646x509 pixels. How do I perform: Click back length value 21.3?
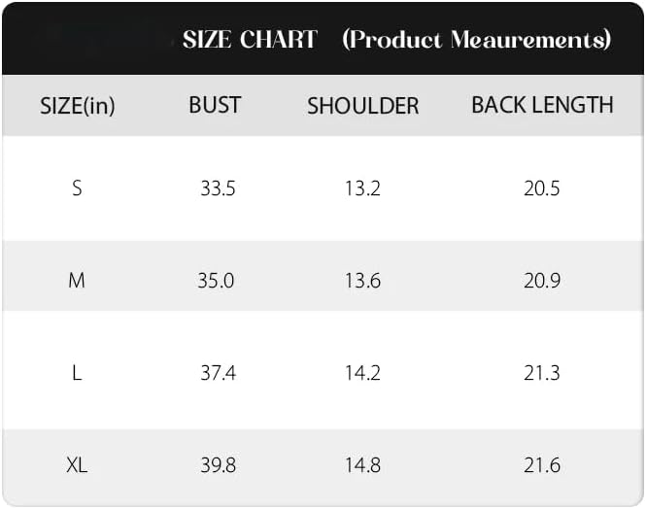click(542, 373)
